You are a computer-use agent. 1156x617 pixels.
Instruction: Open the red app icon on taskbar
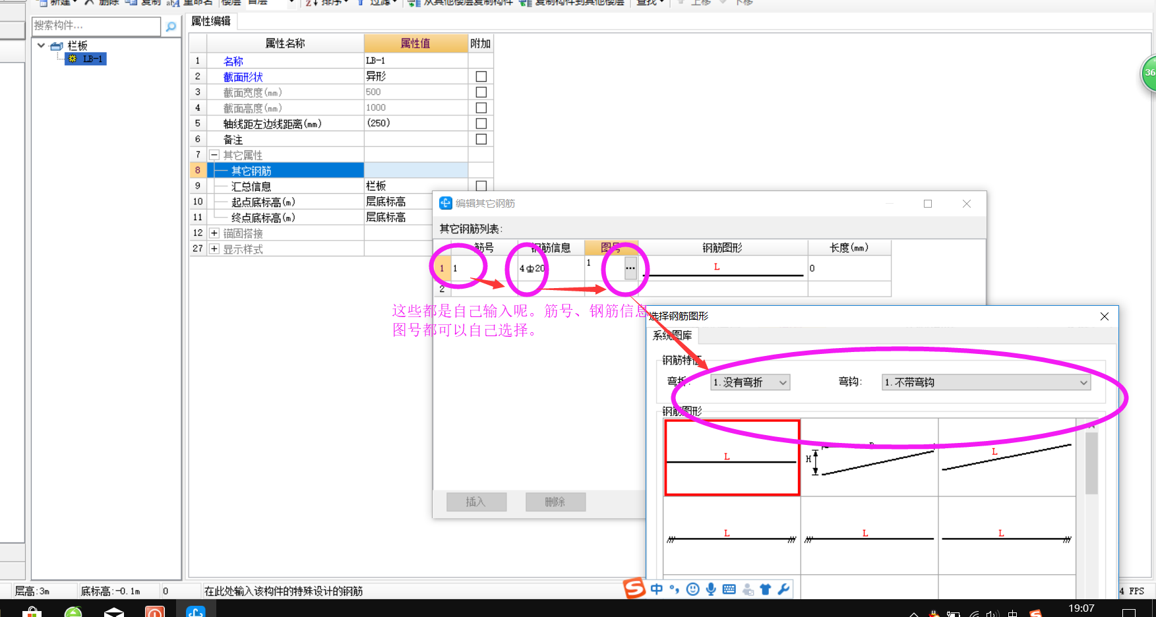(x=155, y=611)
